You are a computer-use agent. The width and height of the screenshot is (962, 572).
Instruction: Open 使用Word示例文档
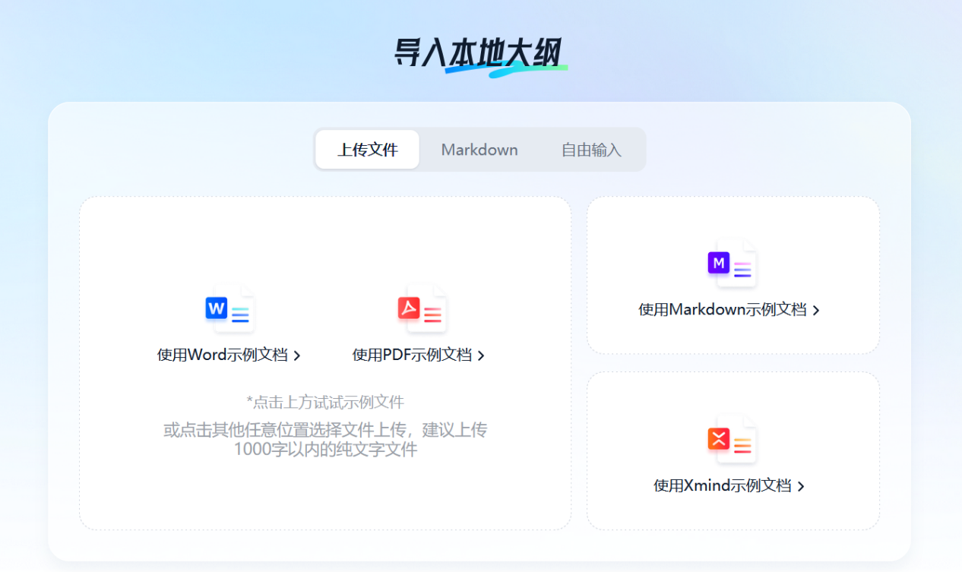point(225,355)
